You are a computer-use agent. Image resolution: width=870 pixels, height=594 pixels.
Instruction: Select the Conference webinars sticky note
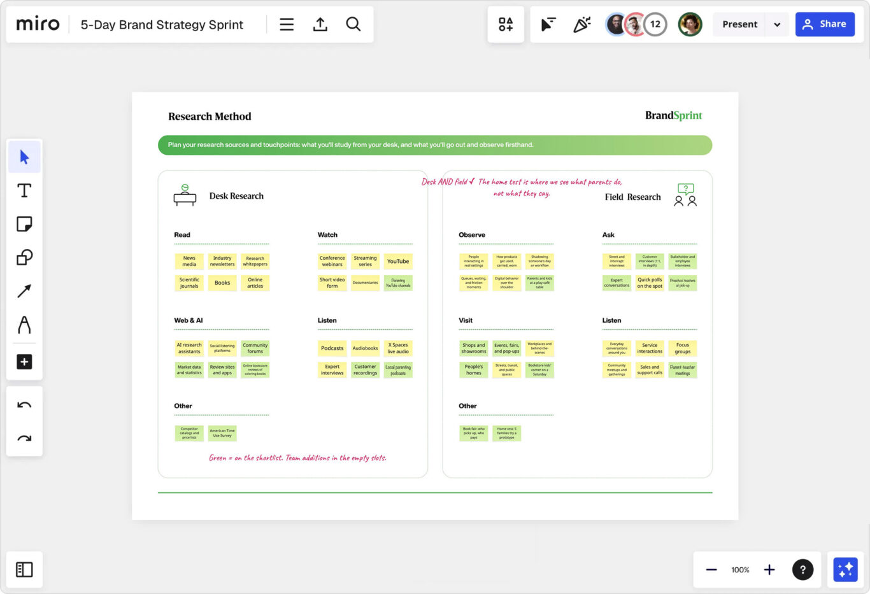coord(332,262)
